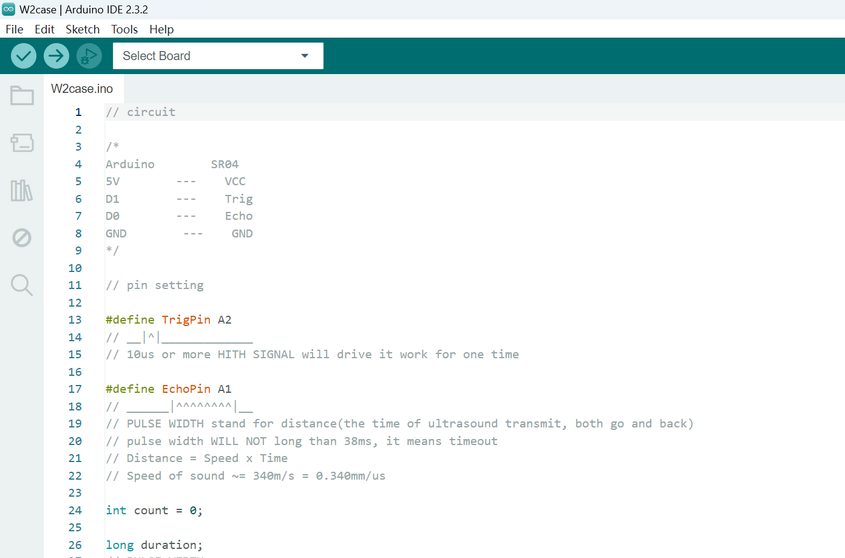The width and height of the screenshot is (845, 558).
Task: Click 'EchoPin' in the define on line 17
Action: (x=186, y=389)
